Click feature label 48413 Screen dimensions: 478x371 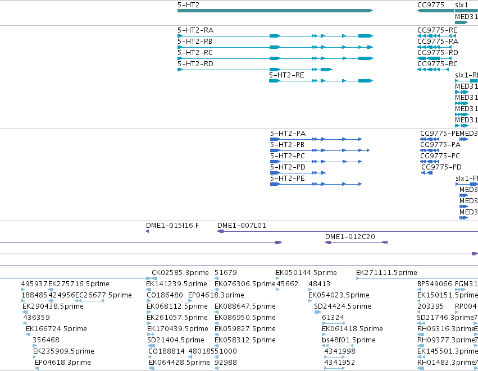click(319, 284)
